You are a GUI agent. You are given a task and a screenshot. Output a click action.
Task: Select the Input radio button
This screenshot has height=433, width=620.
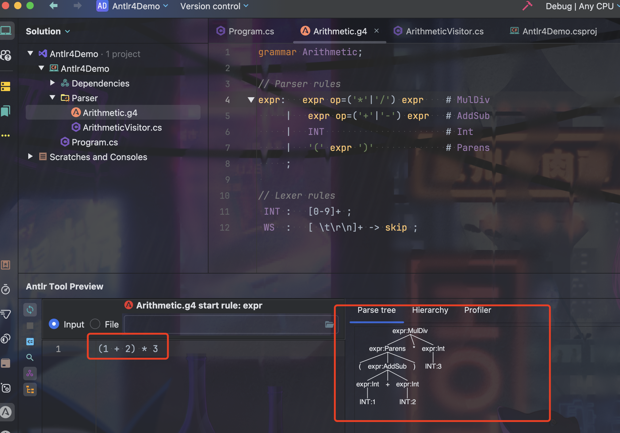click(x=54, y=324)
